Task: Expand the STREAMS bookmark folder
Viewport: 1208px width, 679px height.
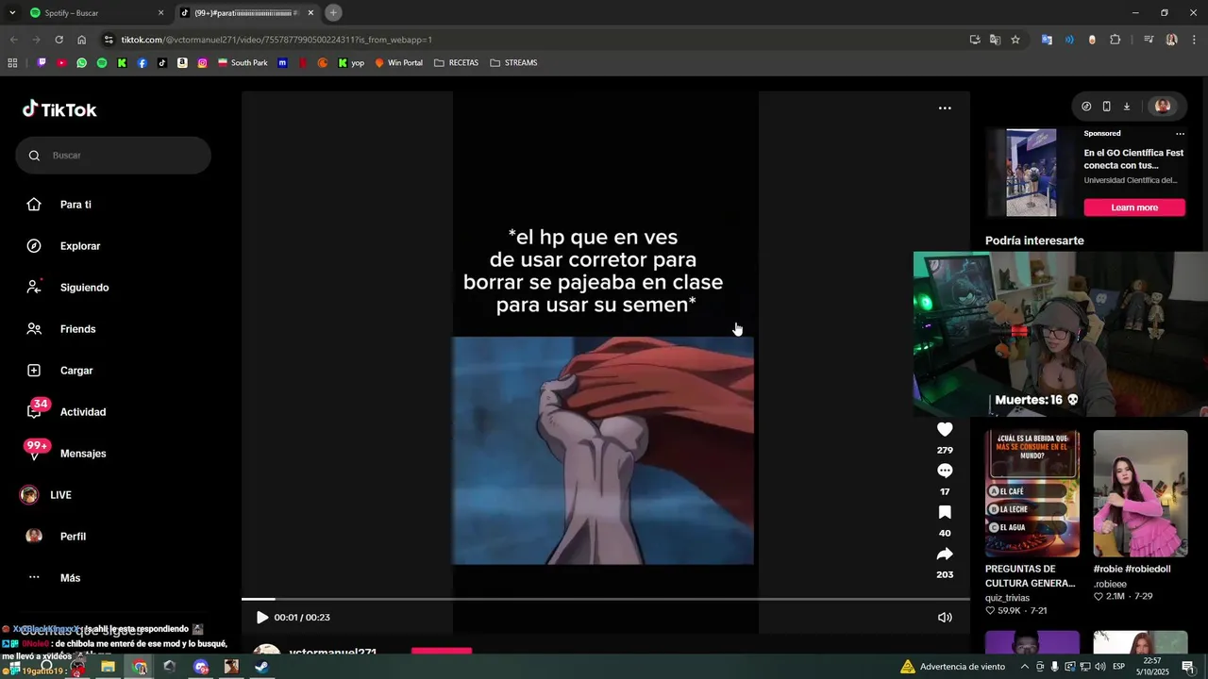Action: (513, 63)
